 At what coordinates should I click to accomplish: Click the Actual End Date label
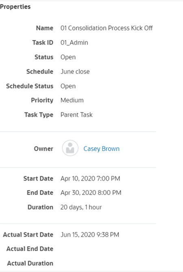tap(30, 249)
